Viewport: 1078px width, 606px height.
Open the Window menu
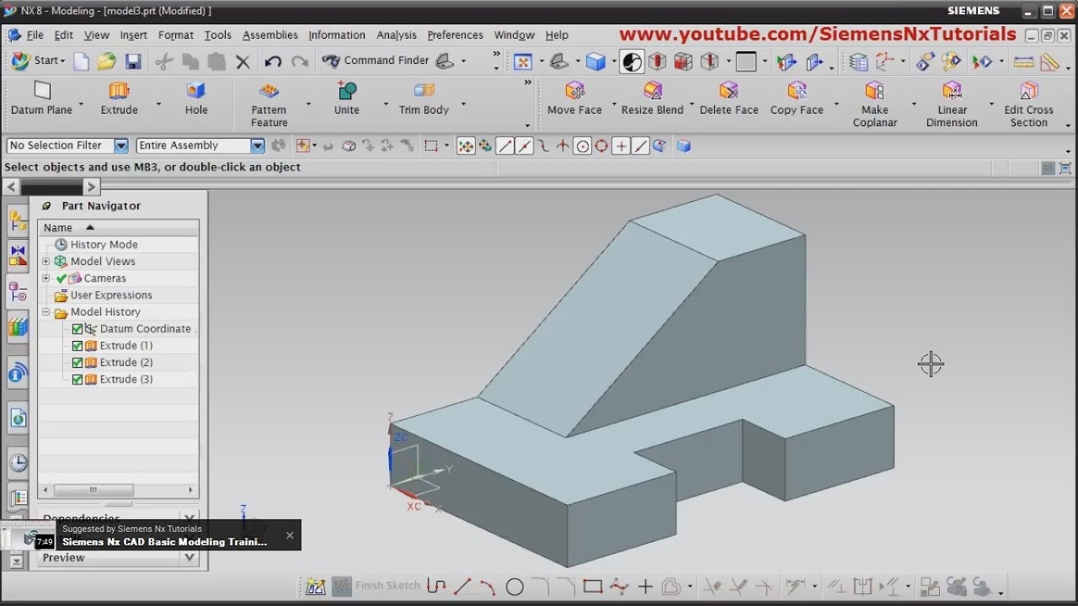click(514, 35)
